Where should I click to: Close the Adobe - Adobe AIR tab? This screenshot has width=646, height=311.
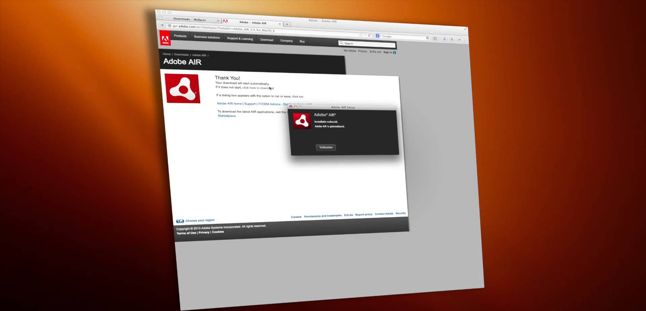pos(280,24)
